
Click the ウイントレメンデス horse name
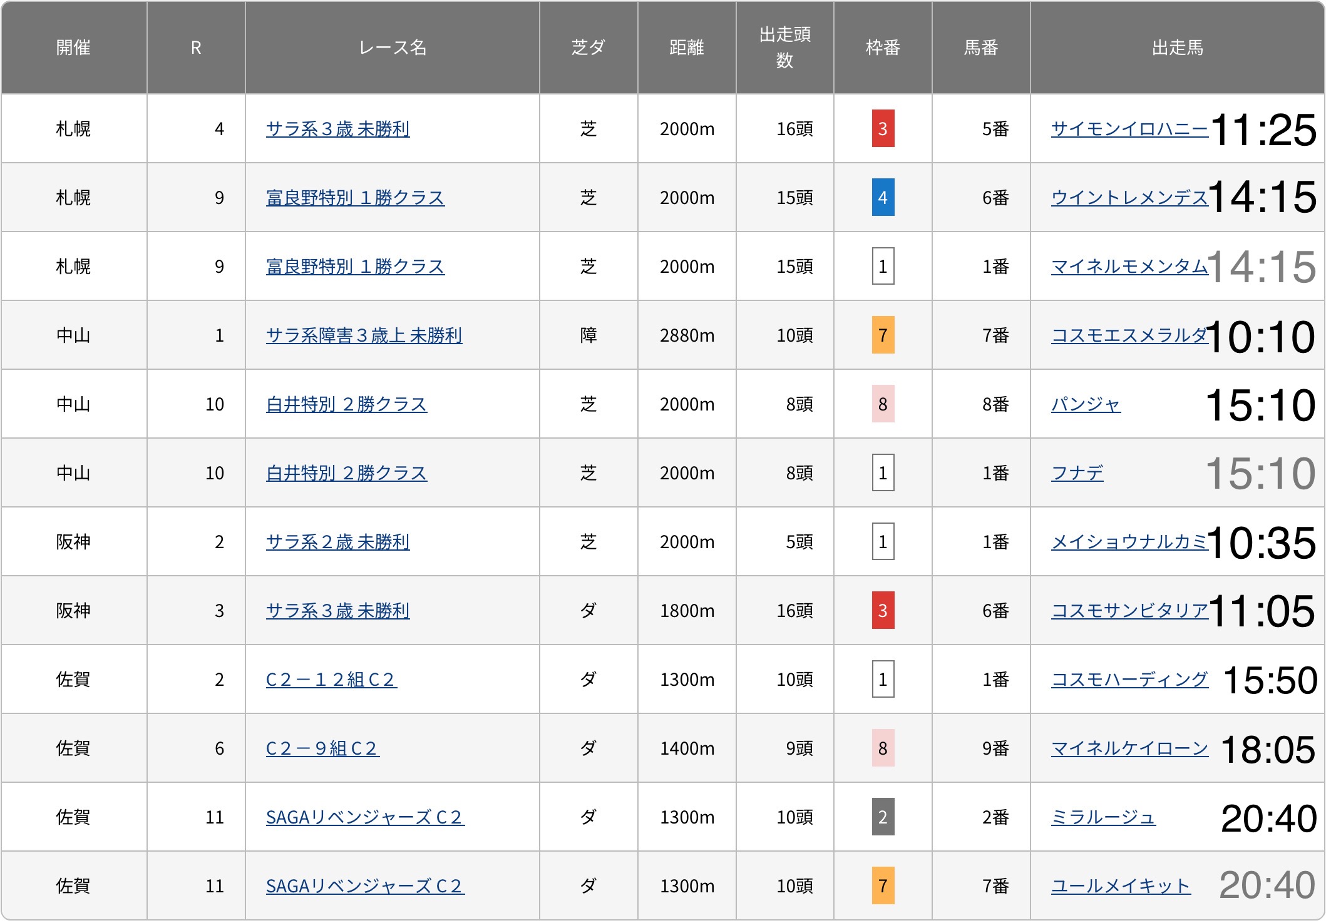1129,198
